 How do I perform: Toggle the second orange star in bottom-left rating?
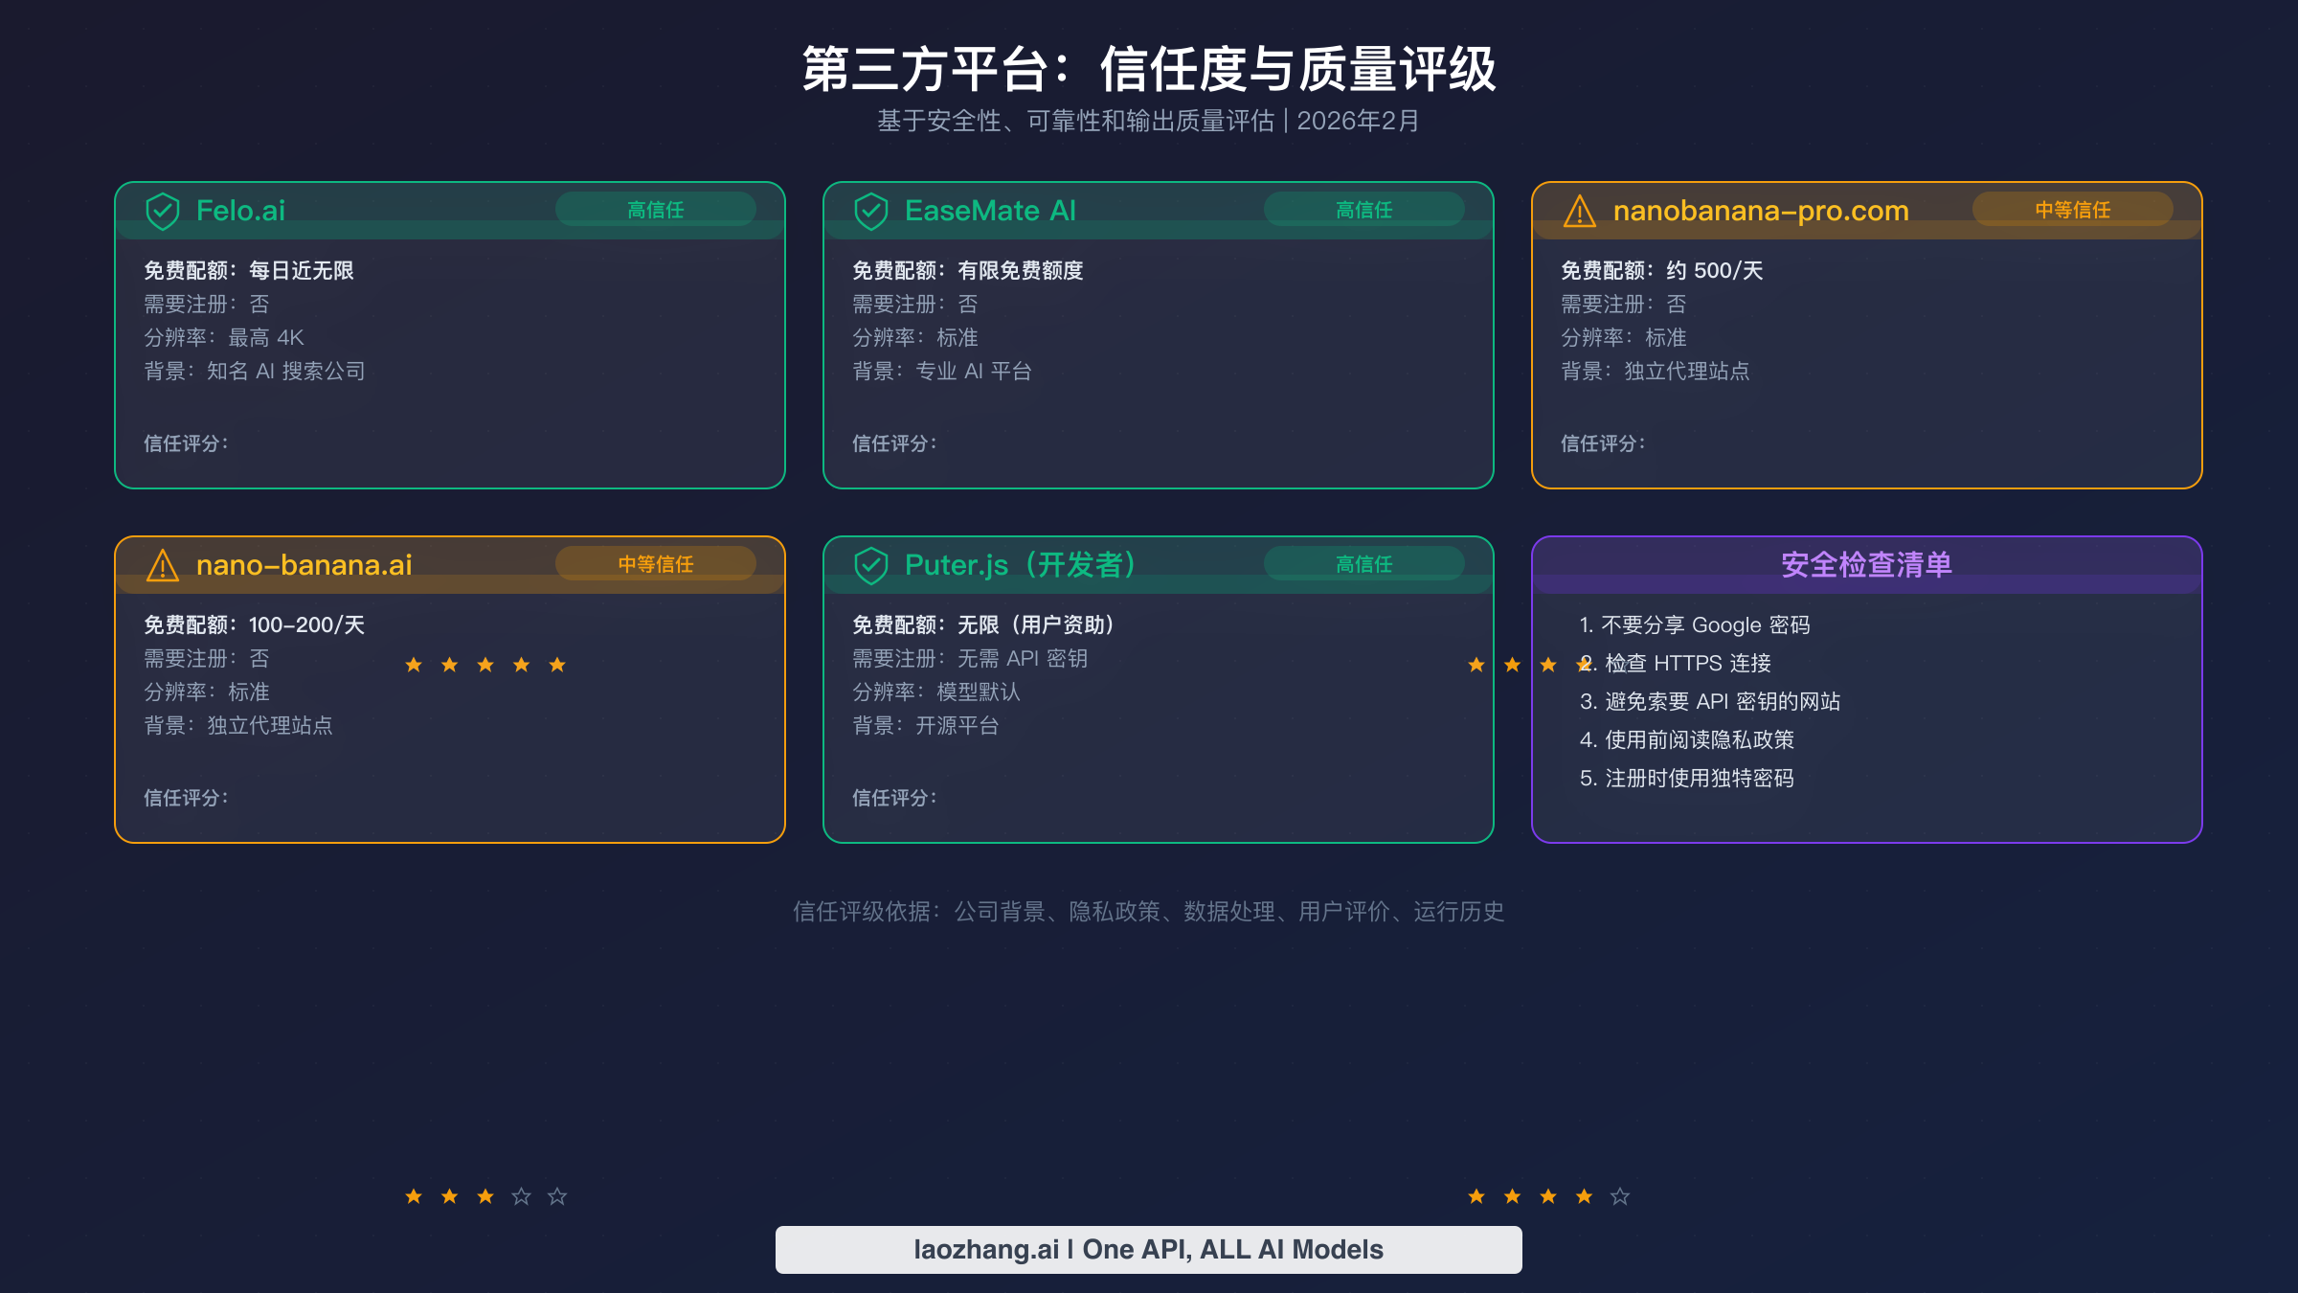[x=448, y=1195]
